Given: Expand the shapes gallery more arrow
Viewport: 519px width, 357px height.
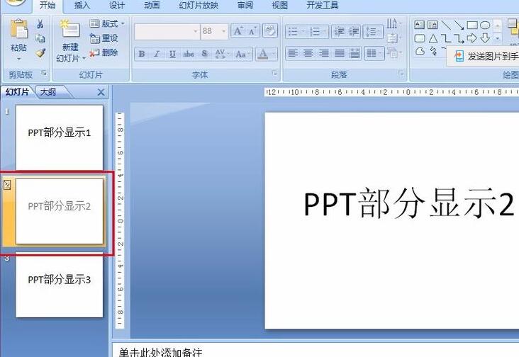Looking at the screenshot, I should (x=497, y=39).
